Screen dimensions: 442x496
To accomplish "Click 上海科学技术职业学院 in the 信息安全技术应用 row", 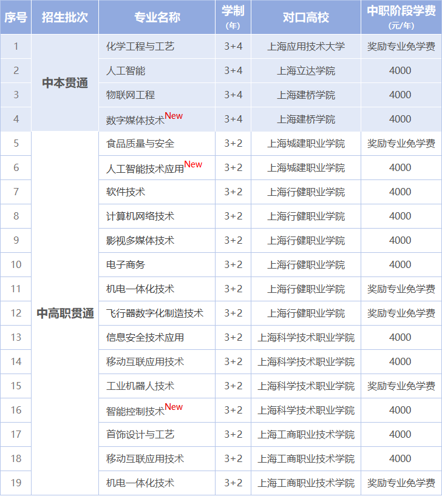I will [x=306, y=338].
